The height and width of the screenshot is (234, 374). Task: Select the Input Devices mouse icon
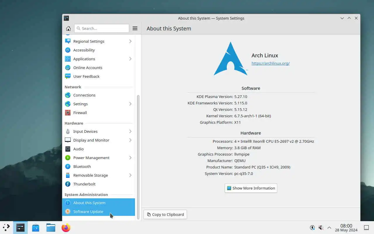[x=68, y=131]
